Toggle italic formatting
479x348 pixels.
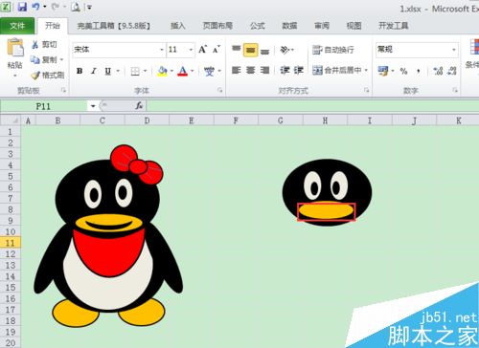(x=93, y=71)
